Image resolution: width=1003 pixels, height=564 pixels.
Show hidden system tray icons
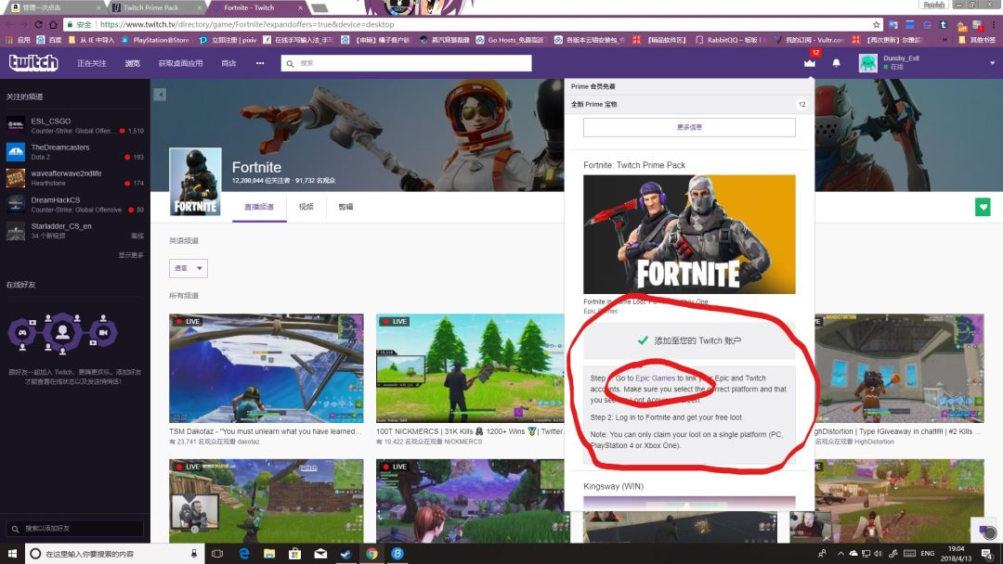coord(840,554)
